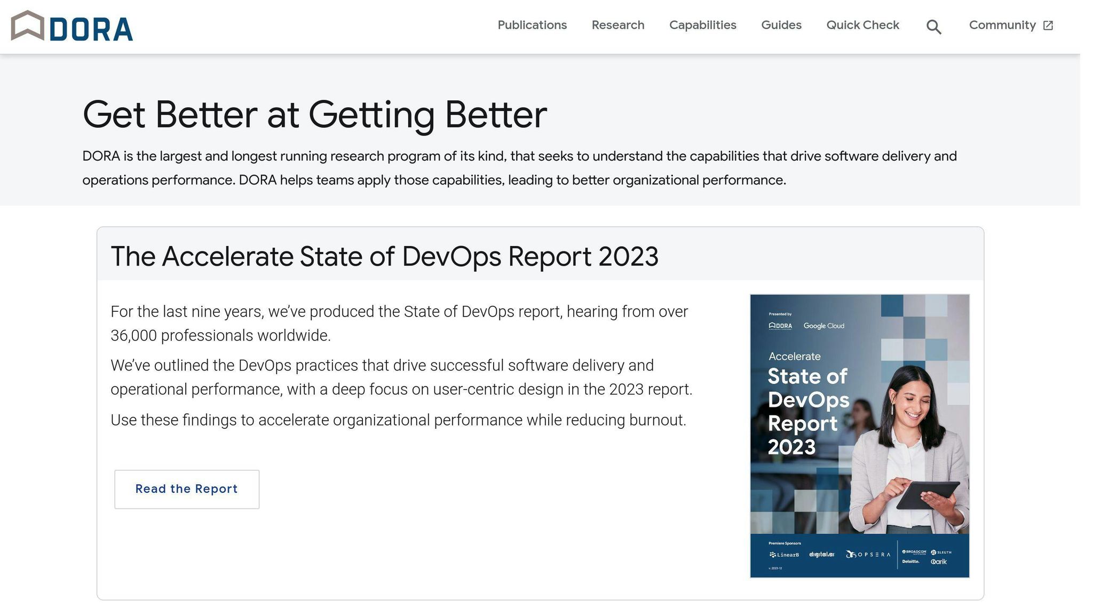This screenshot has width=1093, height=615.
Task: Open the Publications menu
Action: 532,25
